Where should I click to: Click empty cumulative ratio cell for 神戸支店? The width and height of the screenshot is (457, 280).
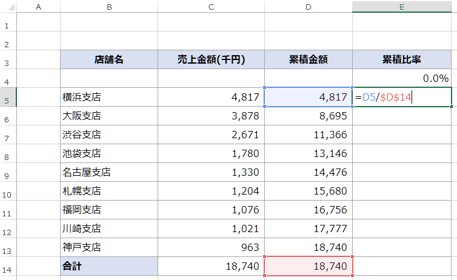point(402,247)
